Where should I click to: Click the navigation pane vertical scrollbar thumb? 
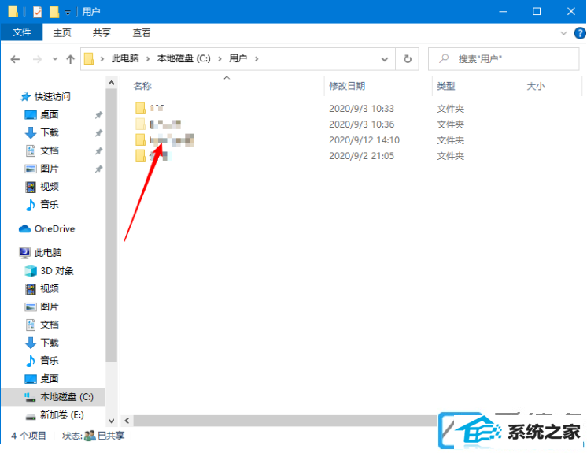pos(111,225)
